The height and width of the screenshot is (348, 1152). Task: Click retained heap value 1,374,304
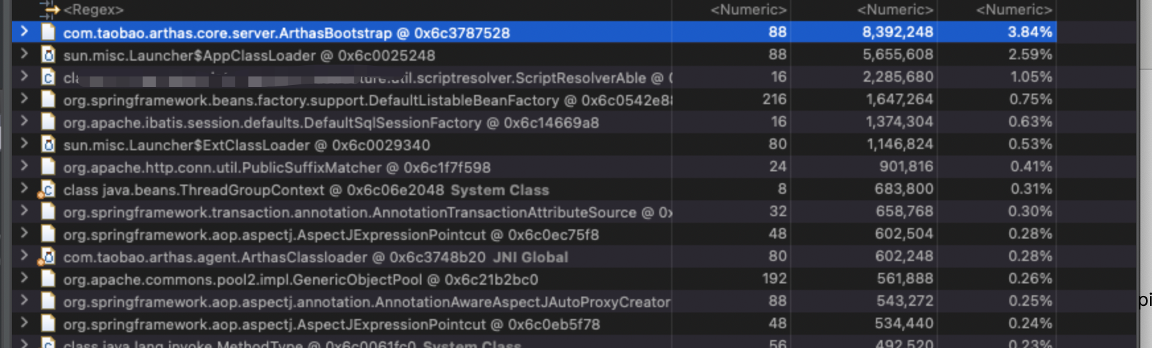point(900,121)
